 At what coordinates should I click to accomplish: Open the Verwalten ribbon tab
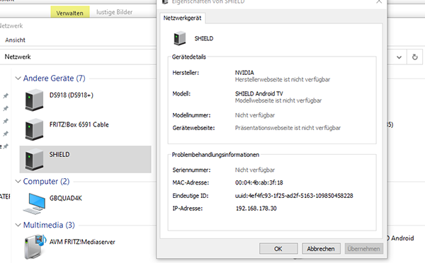70,13
